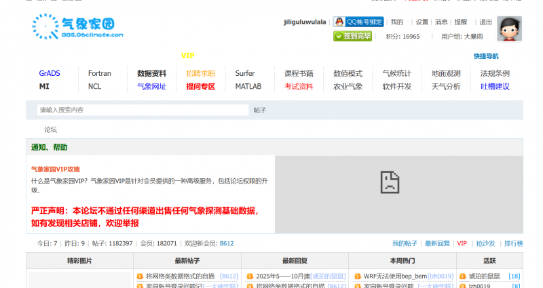Click the broken image placeholder icon
The image size is (543, 288).
(389, 180)
